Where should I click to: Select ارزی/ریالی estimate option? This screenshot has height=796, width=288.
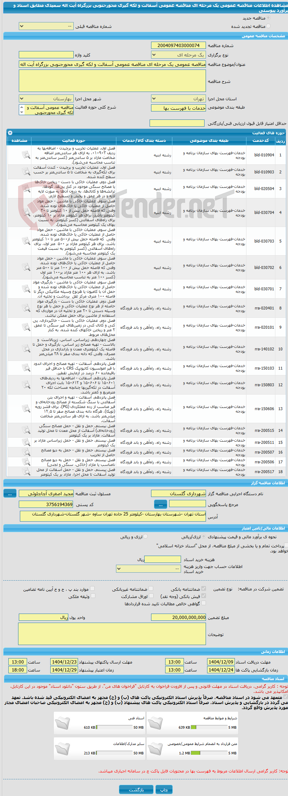tap(204, 537)
